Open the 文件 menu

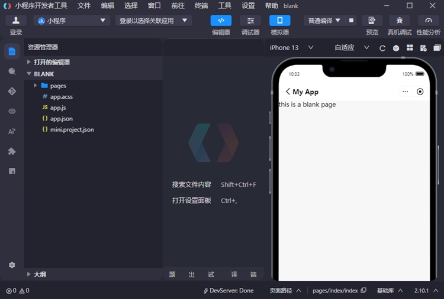coord(84,6)
